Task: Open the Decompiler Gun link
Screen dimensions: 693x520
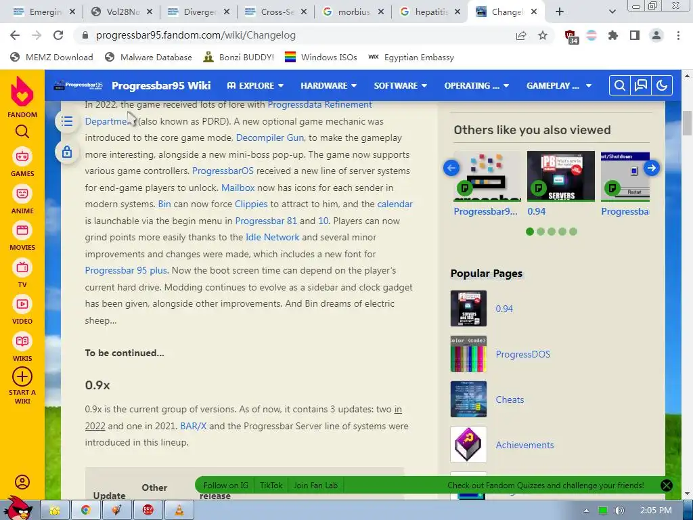Action: coord(269,137)
